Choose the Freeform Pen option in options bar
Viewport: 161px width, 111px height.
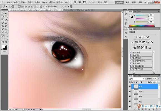tap(22, 7)
